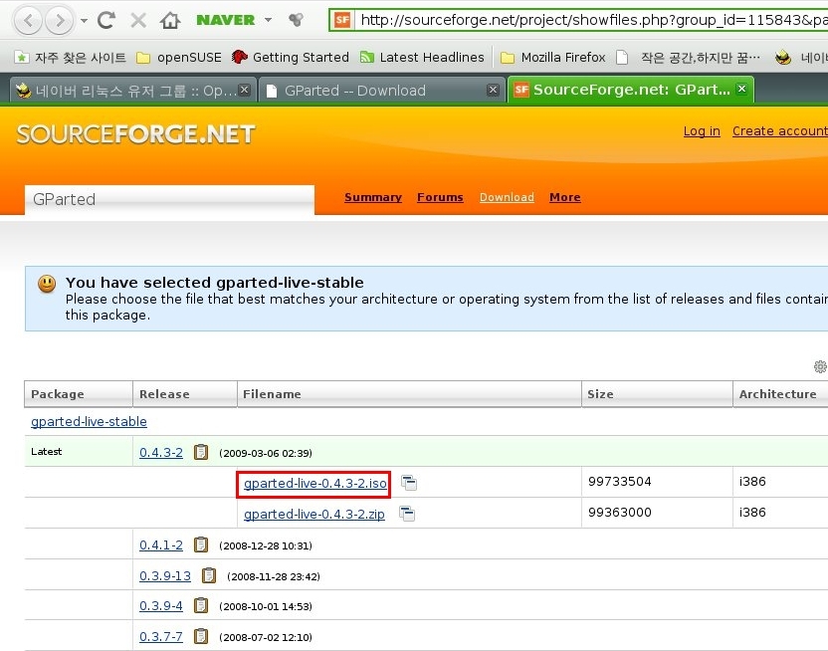The image size is (828, 651).
Task: Expand release 0.3.9-4
Action: [161, 605]
